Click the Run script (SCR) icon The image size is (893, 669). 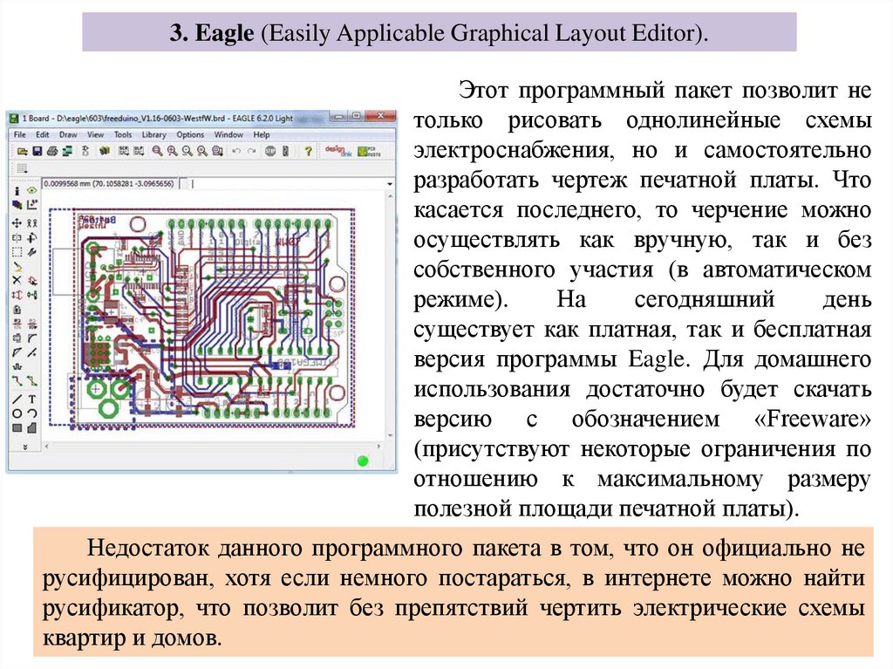click(123, 151)
